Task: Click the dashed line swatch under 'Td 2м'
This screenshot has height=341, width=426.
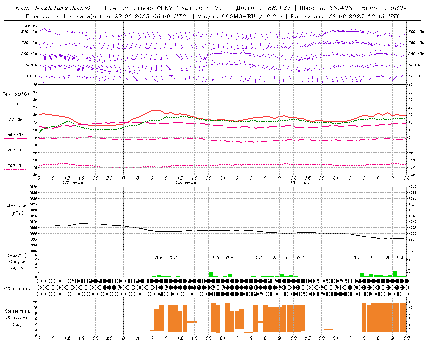Action: (x=15, y=123)
